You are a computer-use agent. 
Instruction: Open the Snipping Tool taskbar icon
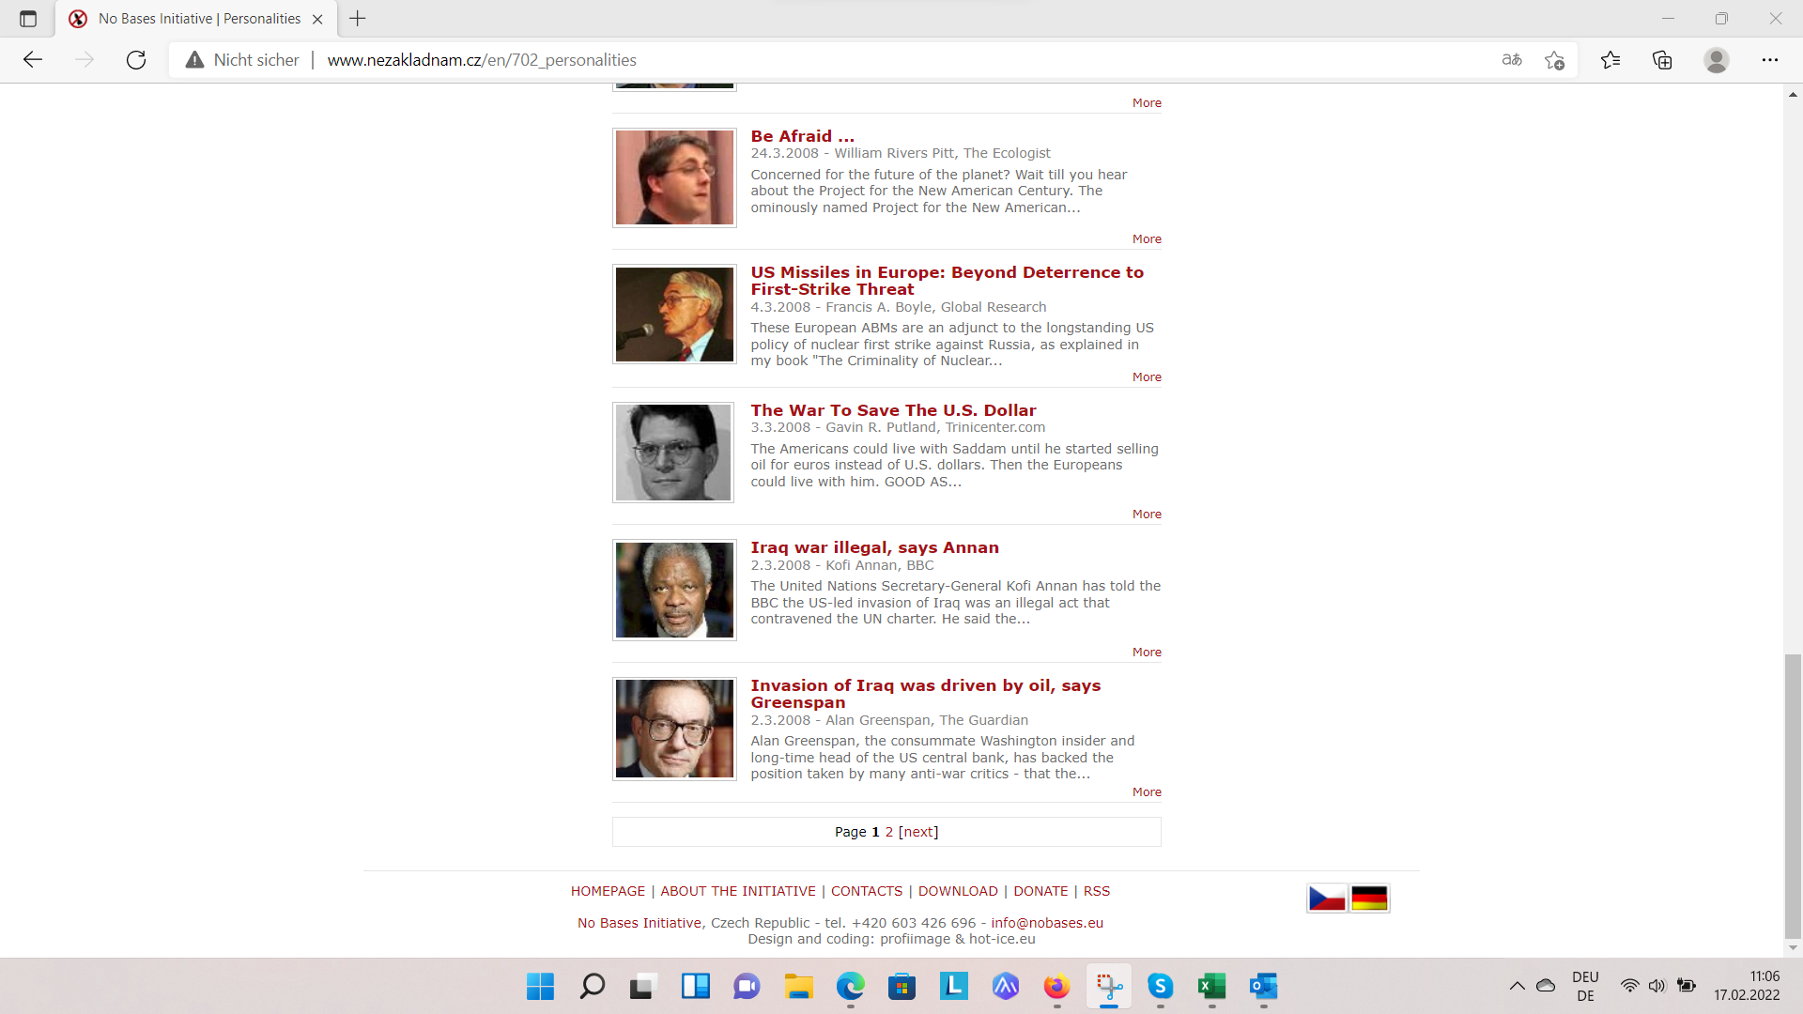[x=1108, y=986]
